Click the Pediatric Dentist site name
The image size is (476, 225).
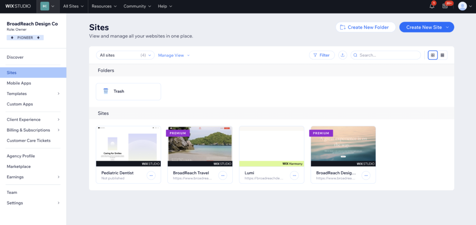point(118,173)
